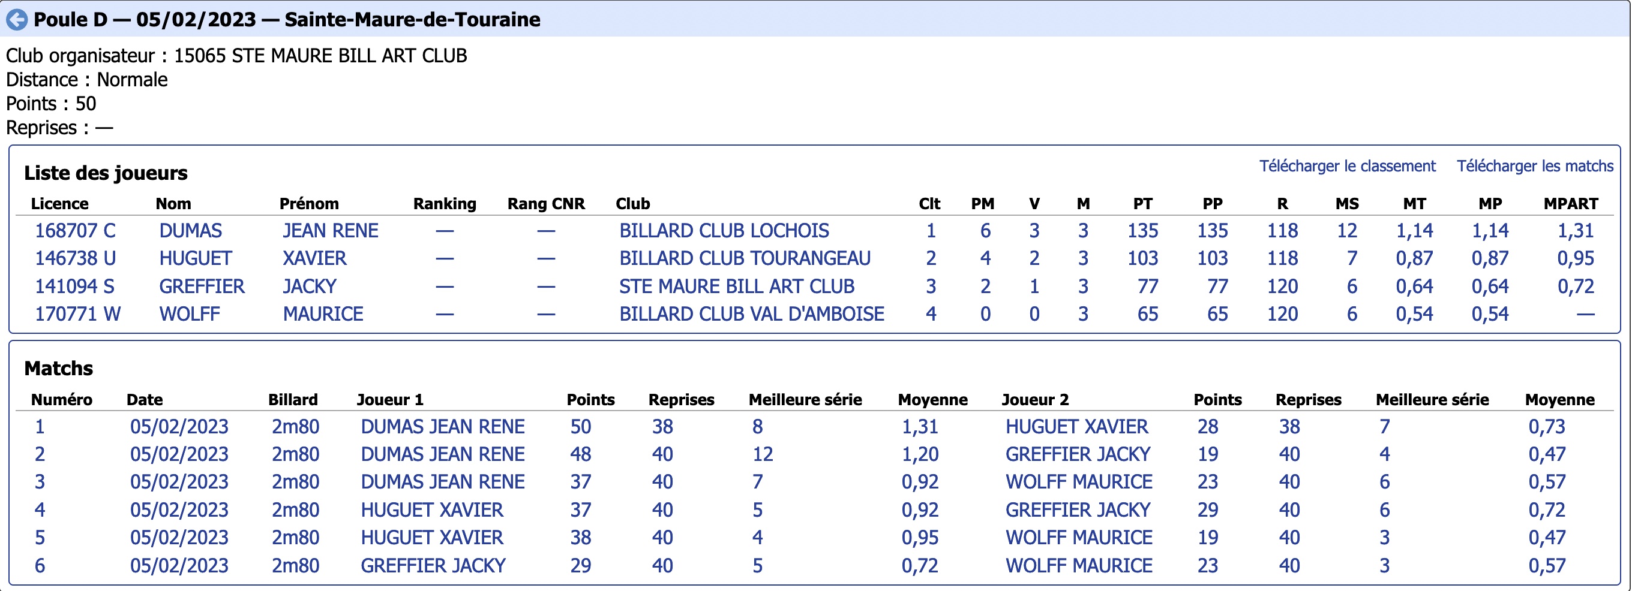The width and height of the screenshot is (1632, 591).
Task: Click the Numéro column header in Matchs
Action: pyautogui.click(x=61, y=399)
